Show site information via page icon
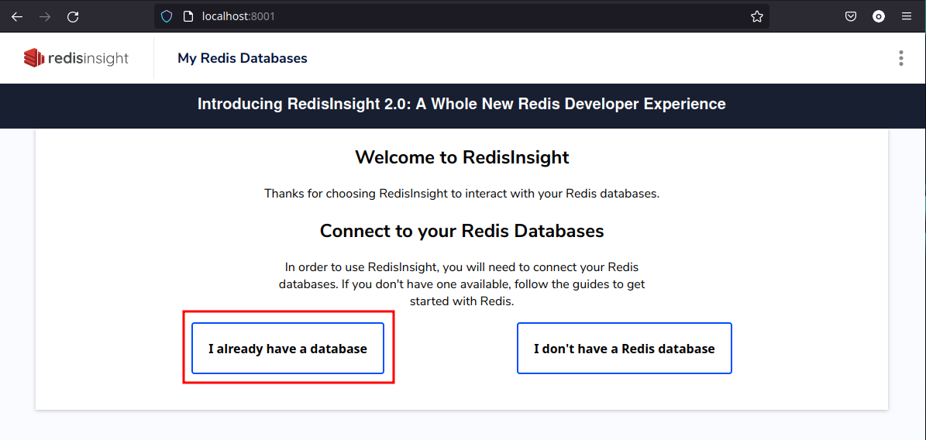926x440 pixels. coord(188,16)
